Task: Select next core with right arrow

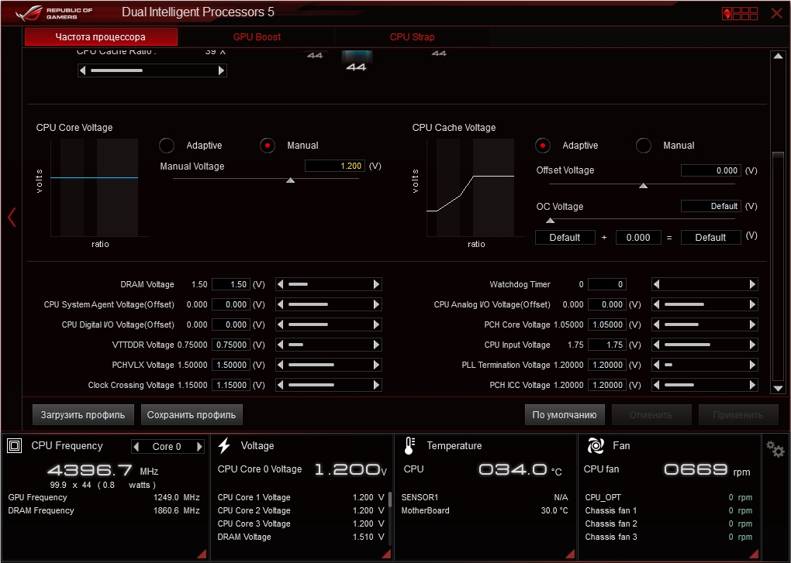Action: tap(200, 446)
